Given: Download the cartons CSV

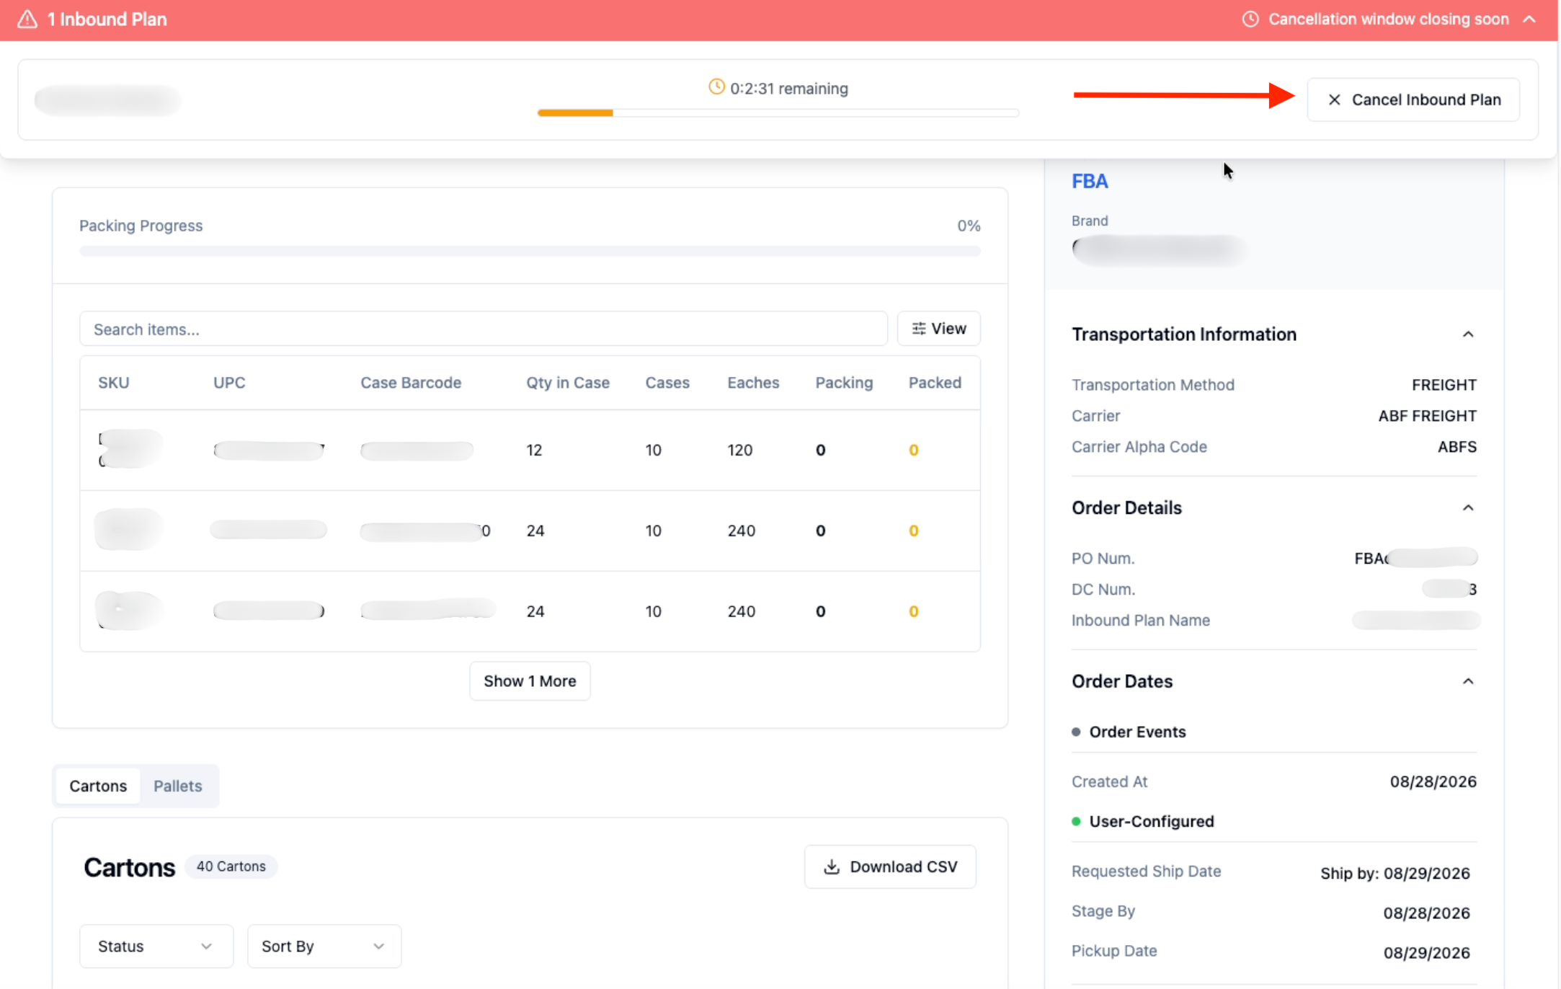Looking at the screenshot, I should click(x=890, y=866).
